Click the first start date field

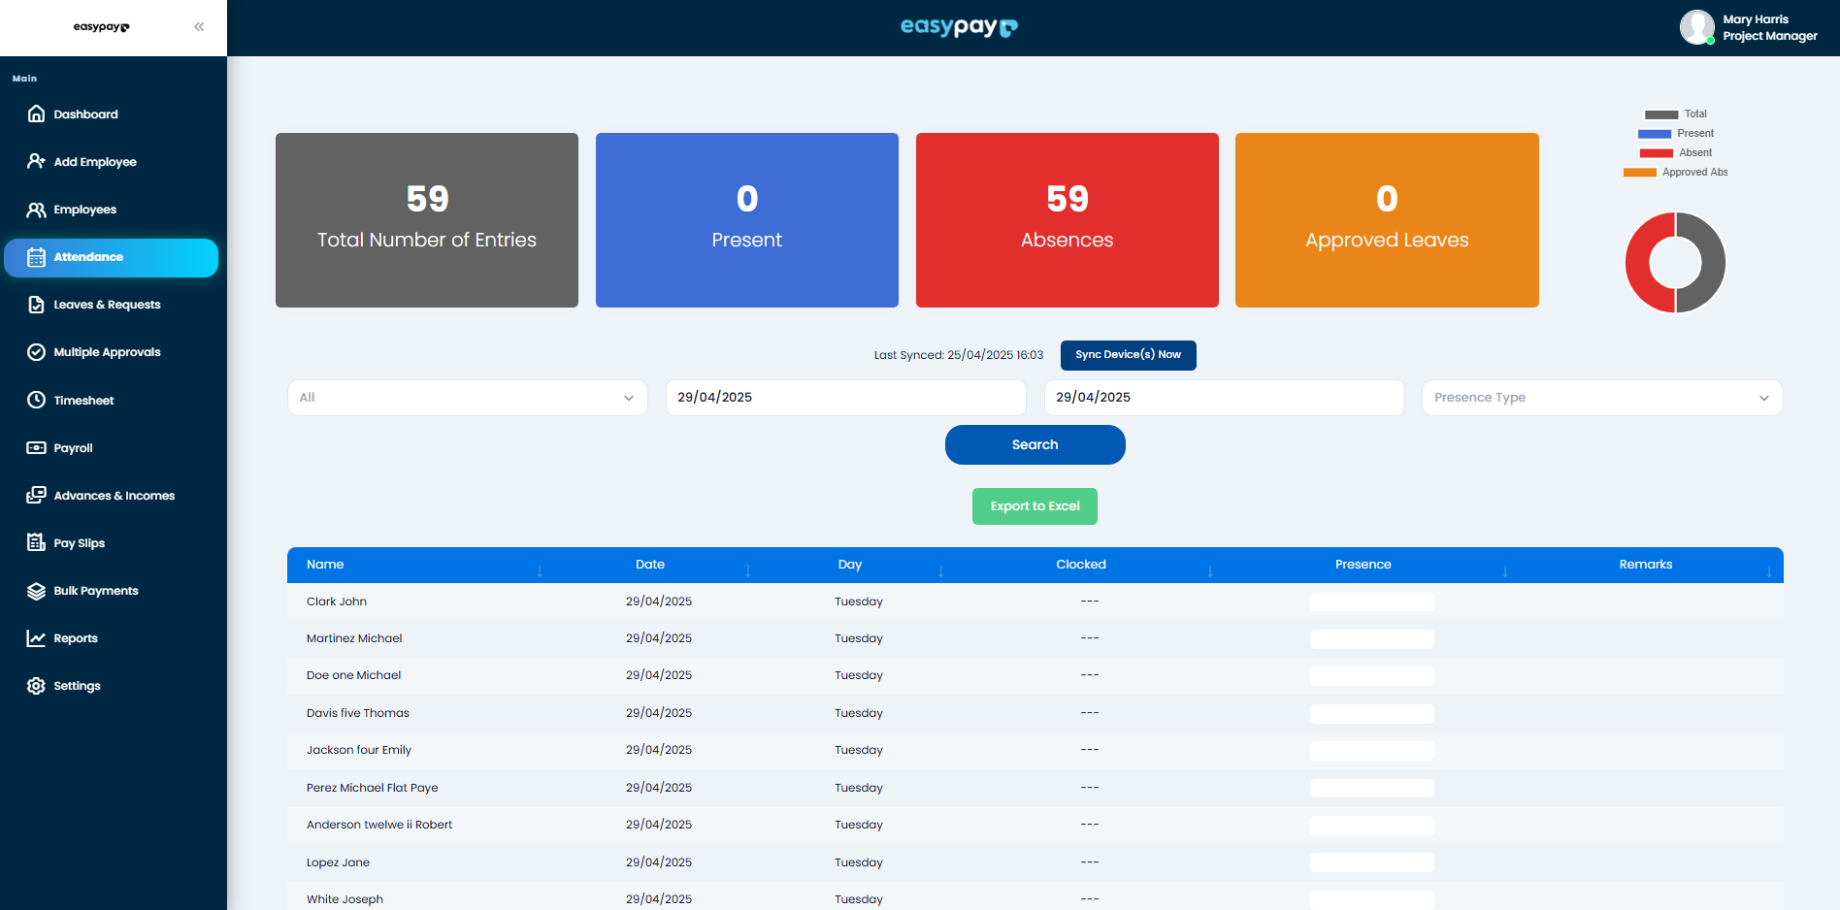click(x=844, y=397)
